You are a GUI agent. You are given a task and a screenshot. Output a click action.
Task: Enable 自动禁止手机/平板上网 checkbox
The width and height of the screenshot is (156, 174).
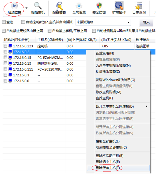coord(49,31)
